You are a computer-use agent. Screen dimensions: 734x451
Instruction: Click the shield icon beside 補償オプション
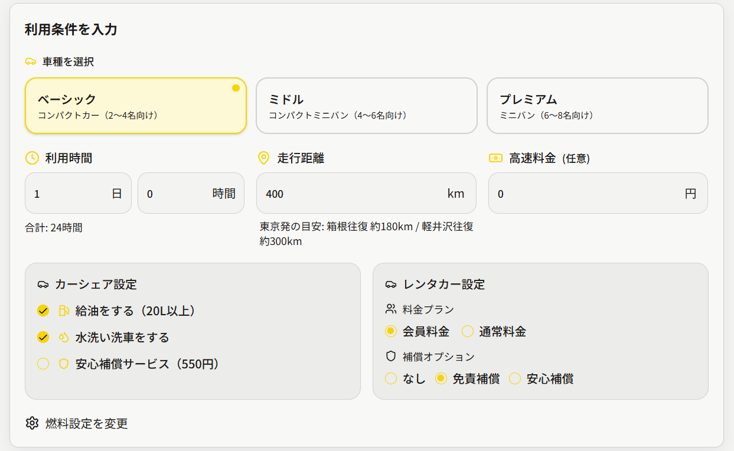390,357
